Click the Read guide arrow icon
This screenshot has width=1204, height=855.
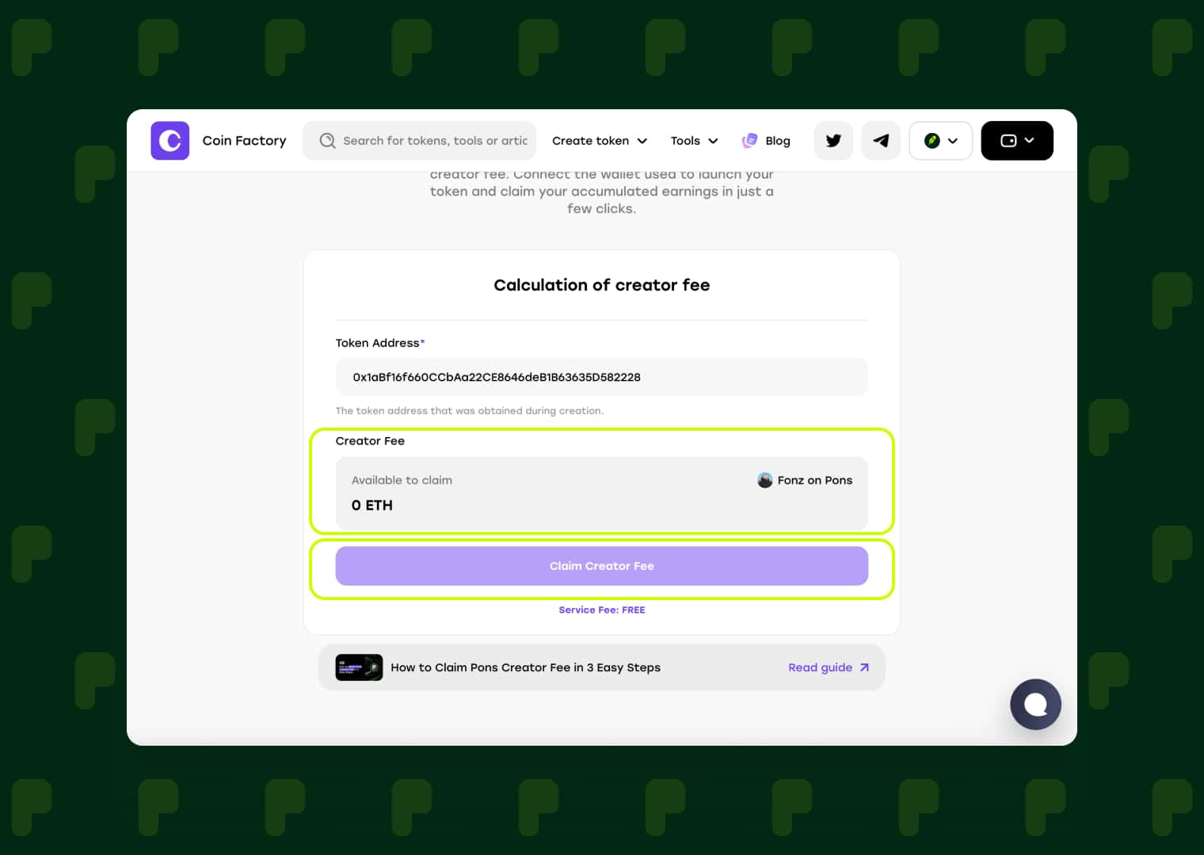[x=864, y=667]
